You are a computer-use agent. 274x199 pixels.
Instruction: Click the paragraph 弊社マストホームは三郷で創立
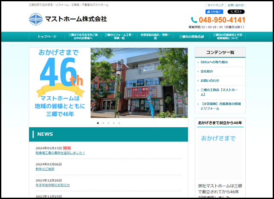(220, 191)
